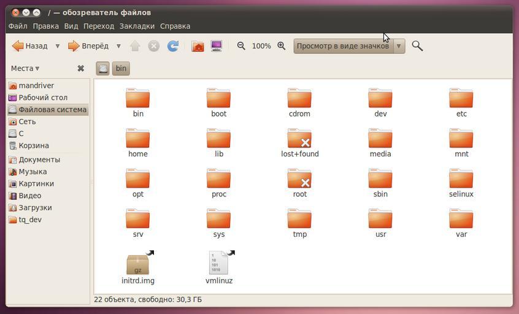The width and height of the screenshot is (519, 314).
Task: Open search with the magnifying glass icon
Action: point(417,46)
